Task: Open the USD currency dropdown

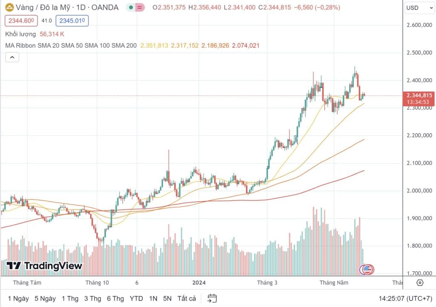Action: [419, 8]
